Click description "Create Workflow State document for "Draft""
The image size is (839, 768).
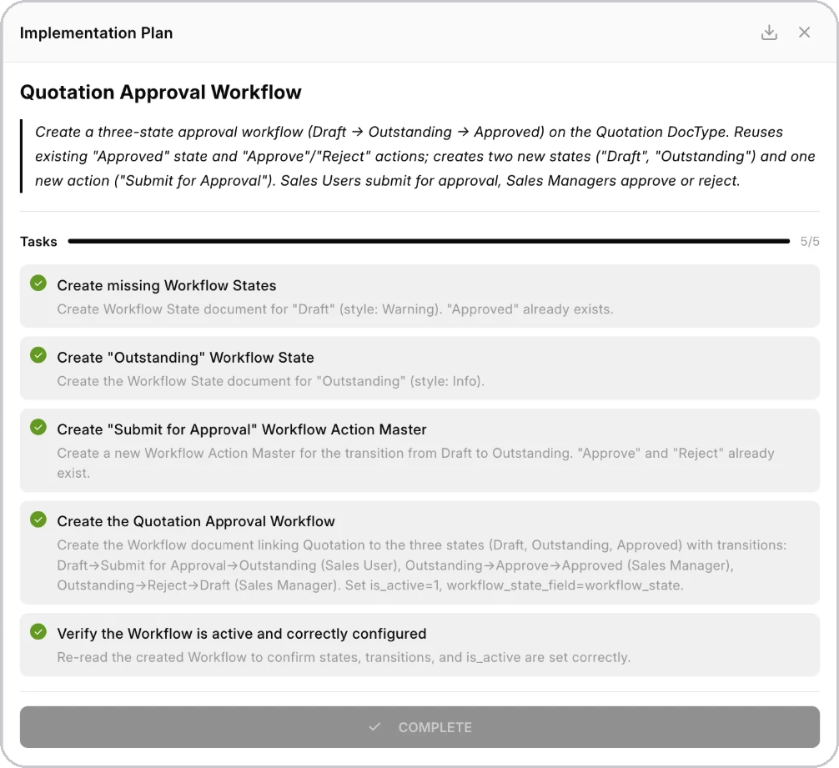(x=335, y=309)
